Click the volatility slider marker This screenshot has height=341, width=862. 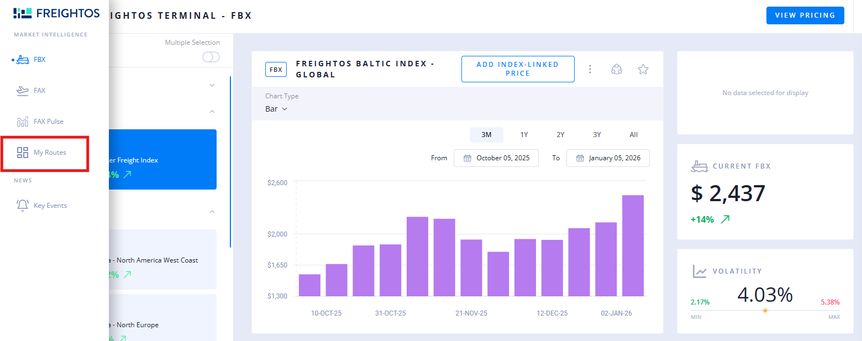pos(765,311)
